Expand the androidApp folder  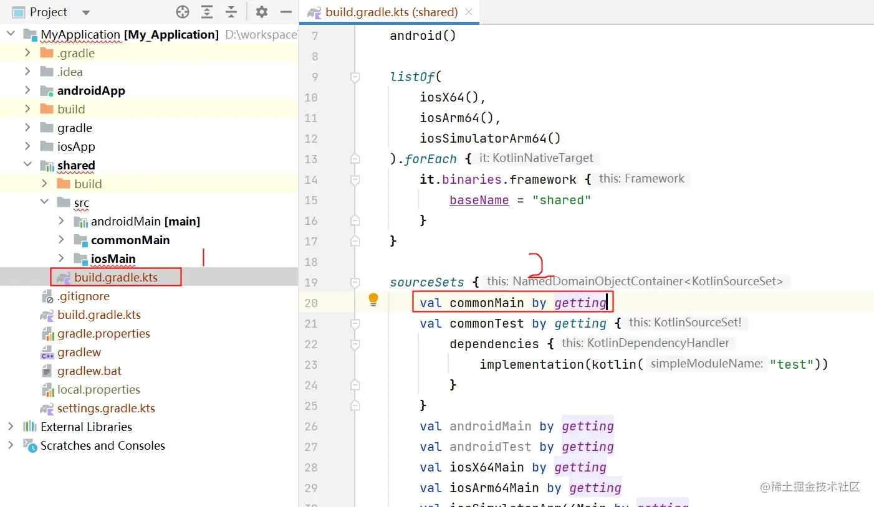[x=26, y=90]
